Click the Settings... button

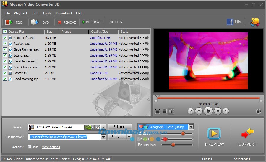coord(120,127)
